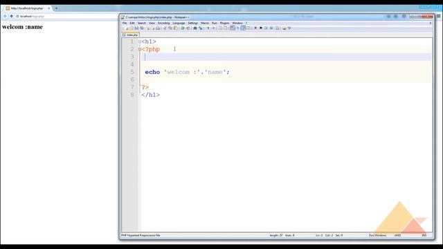Image resolution: width=443 pixels, height=249 pixels.
Task: Open the Edit menu in Notepad++
Action: pyautogui.click(x=132, y=23)
